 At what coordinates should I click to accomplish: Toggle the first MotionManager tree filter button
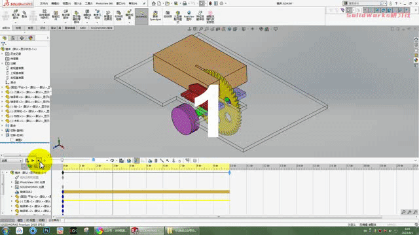point(24,166)
